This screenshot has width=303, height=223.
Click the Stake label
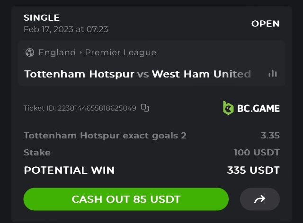[x=37, y=153]
